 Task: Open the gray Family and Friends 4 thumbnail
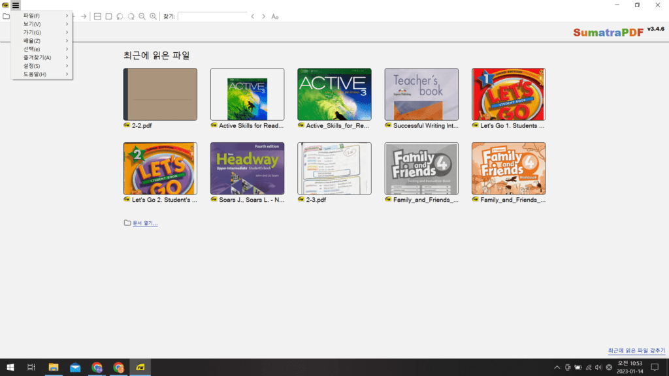click(421, 168)
